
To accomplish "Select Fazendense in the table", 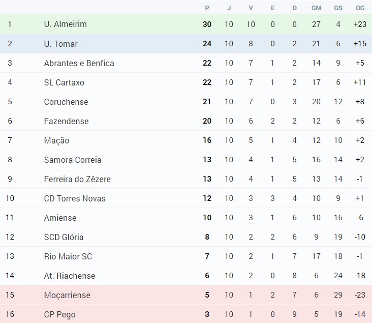I will [x=66, y=121].
